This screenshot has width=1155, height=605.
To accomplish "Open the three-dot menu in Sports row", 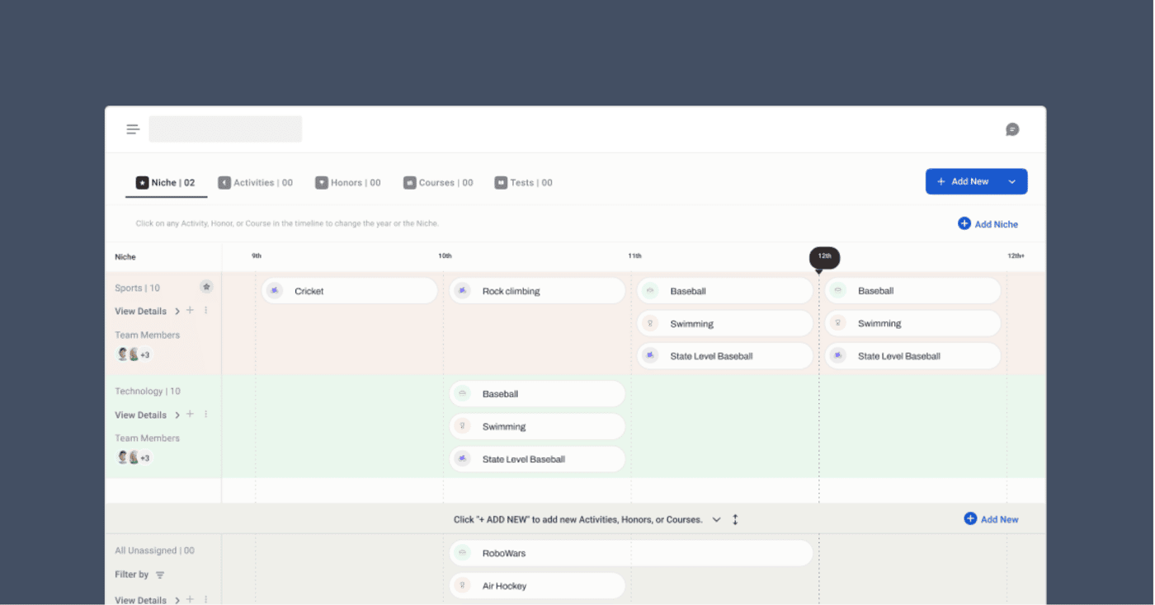I will (206, 311).
